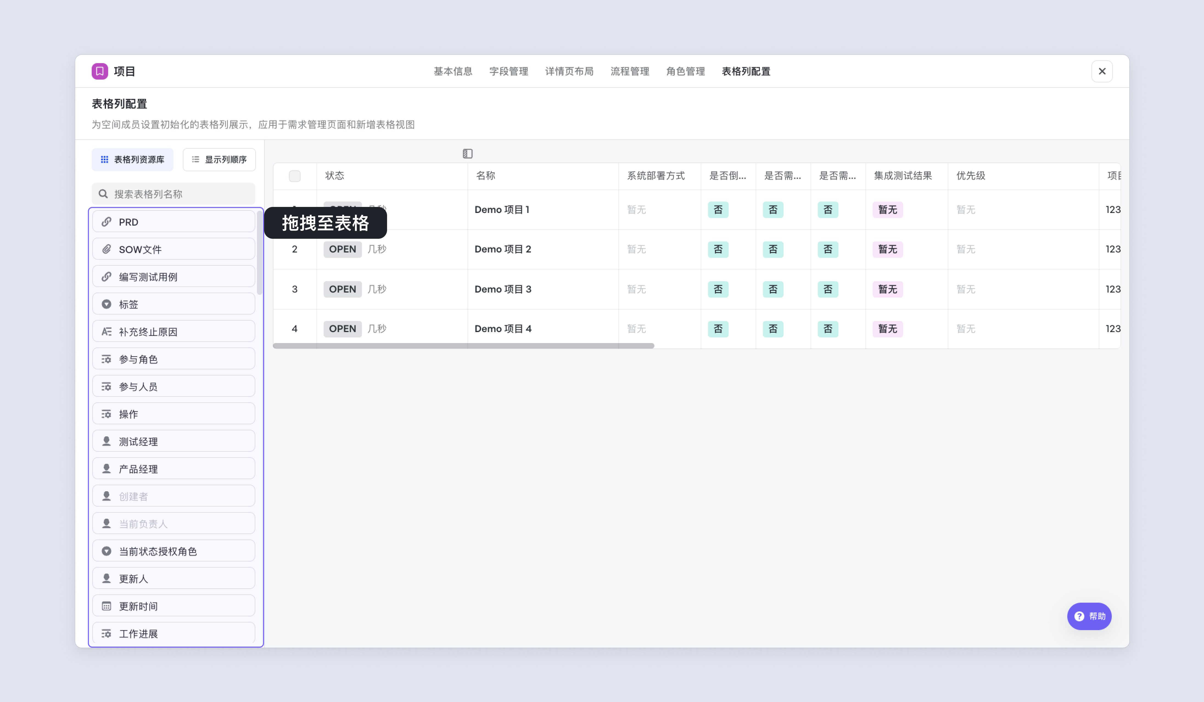Select the PRD column item
The height and width of the screenshot is (702, 1204).
point(173,221)
